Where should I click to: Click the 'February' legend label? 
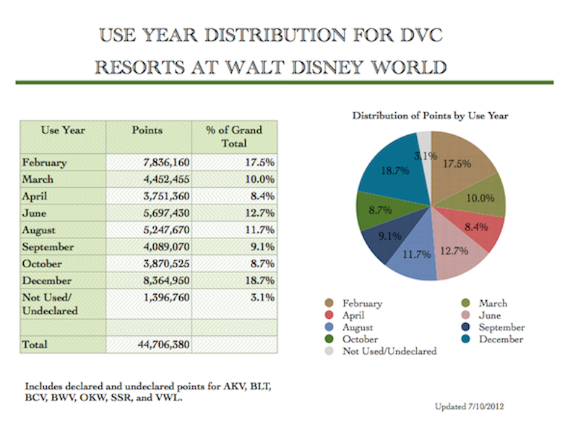click(363, 303)
